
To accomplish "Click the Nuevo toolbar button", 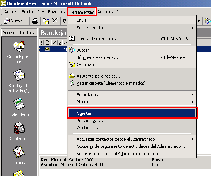I will point(13,21).
